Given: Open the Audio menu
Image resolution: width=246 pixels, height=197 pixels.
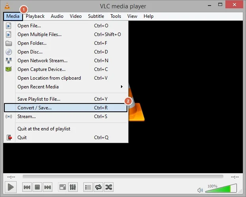Looking at the screenshot, I should click(57, 16).
